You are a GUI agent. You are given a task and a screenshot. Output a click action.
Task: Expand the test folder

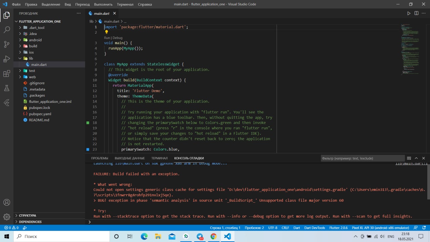[x=20, y=71]
